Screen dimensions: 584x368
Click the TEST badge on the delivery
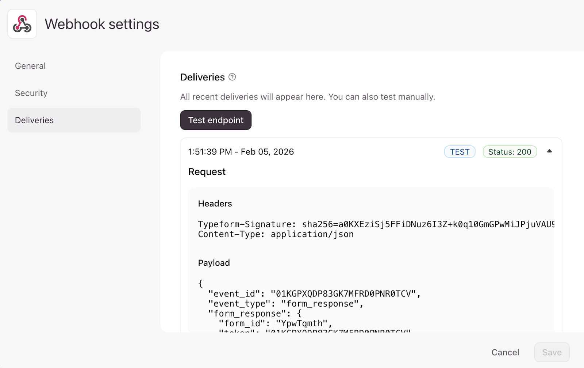pyautogui.click(x=460, y=152)
